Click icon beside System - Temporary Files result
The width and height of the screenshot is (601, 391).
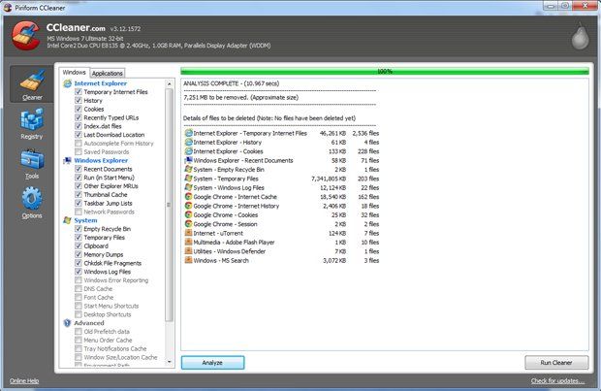188,179
